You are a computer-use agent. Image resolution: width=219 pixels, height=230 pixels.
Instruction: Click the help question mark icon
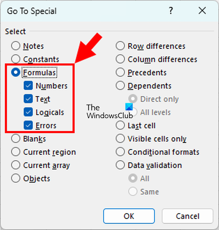(x=171, y=11)
